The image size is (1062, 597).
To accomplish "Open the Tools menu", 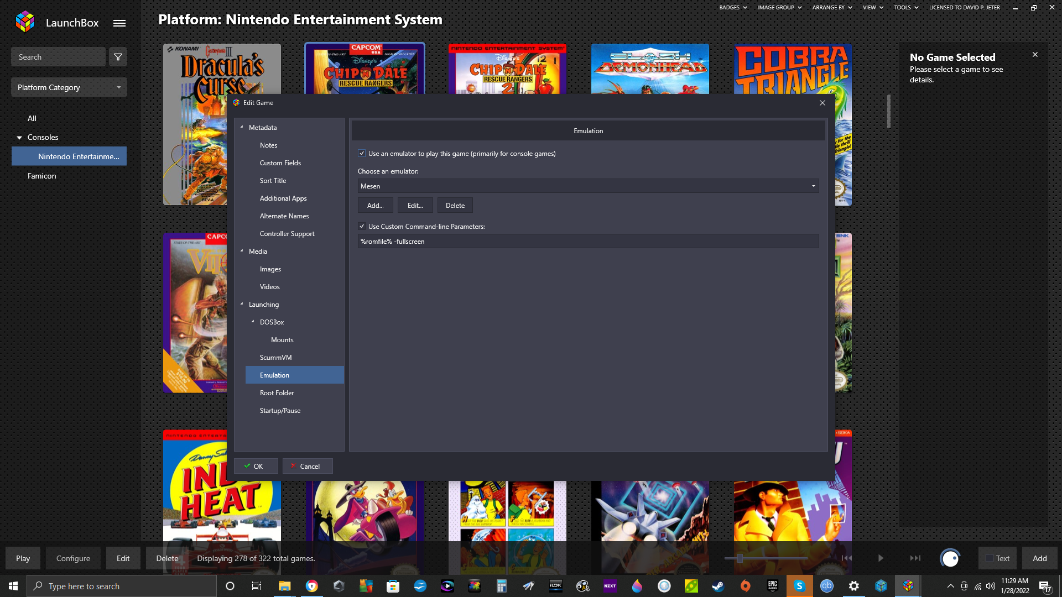I will (x=906, y=8).
